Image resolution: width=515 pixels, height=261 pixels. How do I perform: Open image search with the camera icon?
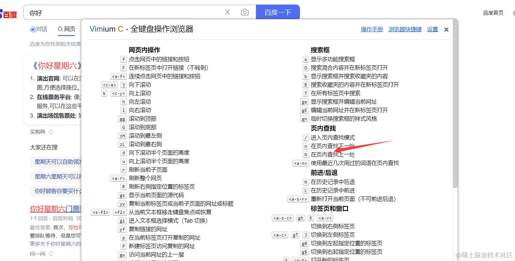tap(245, 12)
